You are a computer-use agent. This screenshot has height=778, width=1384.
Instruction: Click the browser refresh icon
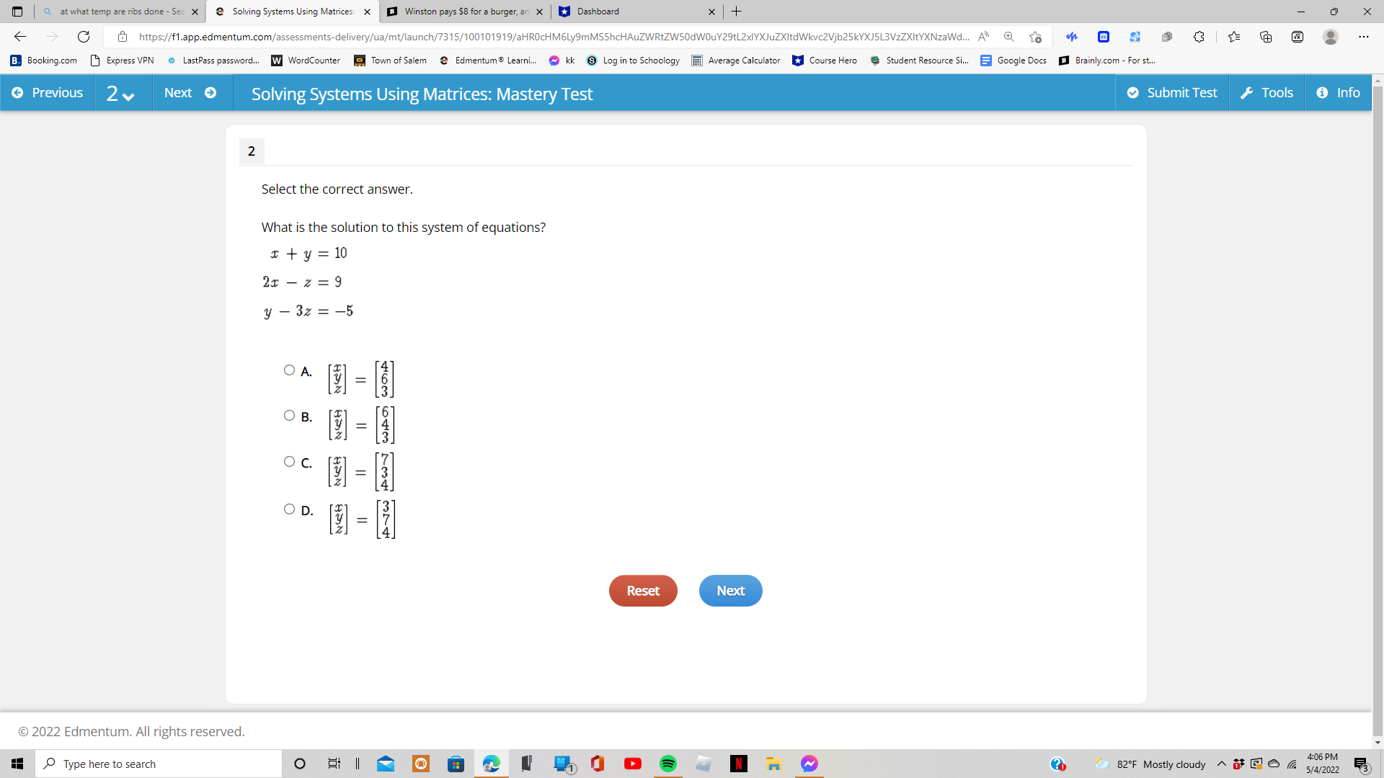pos(84,37)
